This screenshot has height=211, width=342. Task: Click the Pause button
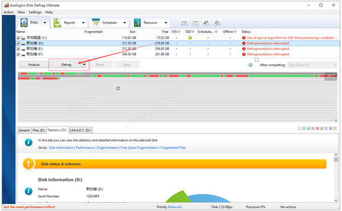100,65
